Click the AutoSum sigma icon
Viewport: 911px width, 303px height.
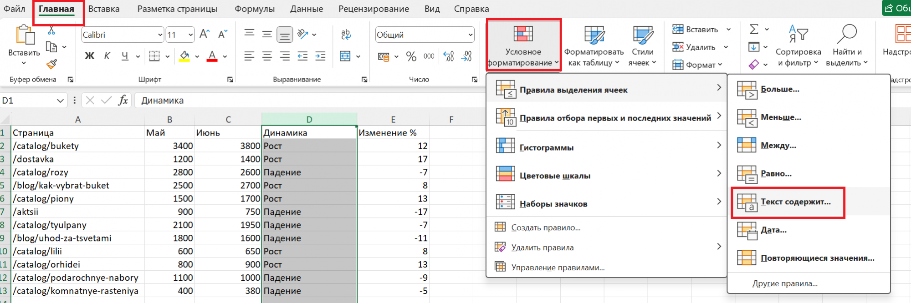tap(754, 29)
